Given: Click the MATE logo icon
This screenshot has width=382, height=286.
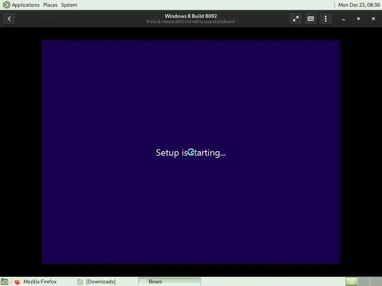Looking at the screenshot, I should (x=6, y=5).
